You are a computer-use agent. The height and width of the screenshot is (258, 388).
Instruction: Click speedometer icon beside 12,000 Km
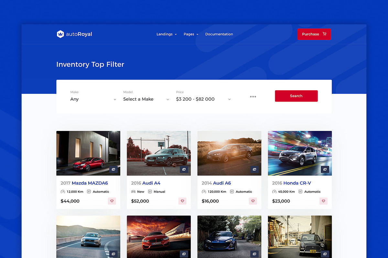63,192
